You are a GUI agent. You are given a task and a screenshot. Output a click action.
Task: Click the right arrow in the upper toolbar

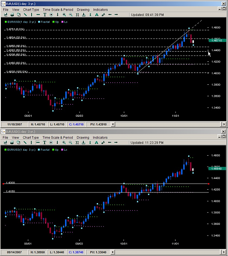(116, 15)
